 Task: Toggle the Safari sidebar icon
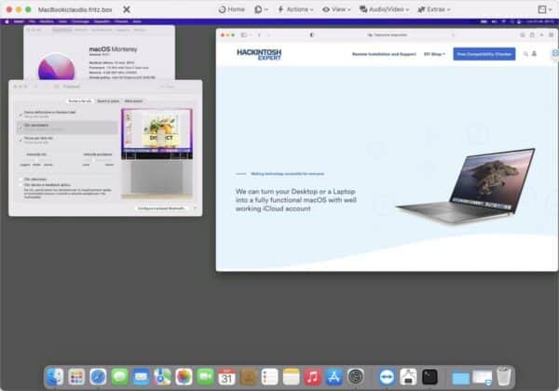244,34
